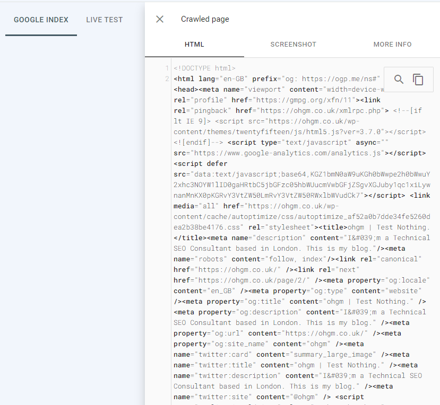Click the '<!DOCTYPE html>' line

[204, 68]
